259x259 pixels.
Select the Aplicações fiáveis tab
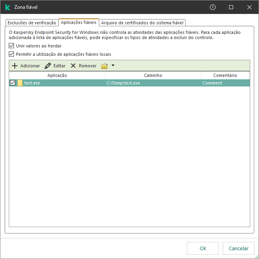tap(78, 22)
